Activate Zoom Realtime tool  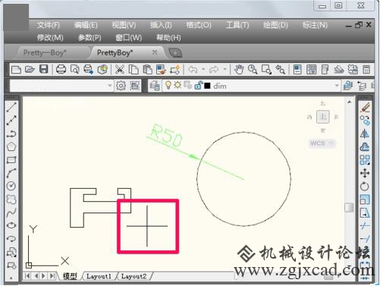point(253,69)
